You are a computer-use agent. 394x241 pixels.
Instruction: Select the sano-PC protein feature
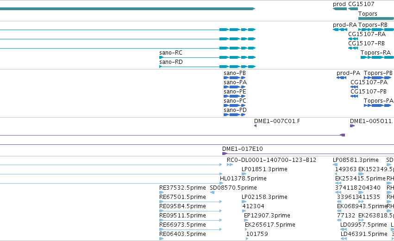(234, 105)
